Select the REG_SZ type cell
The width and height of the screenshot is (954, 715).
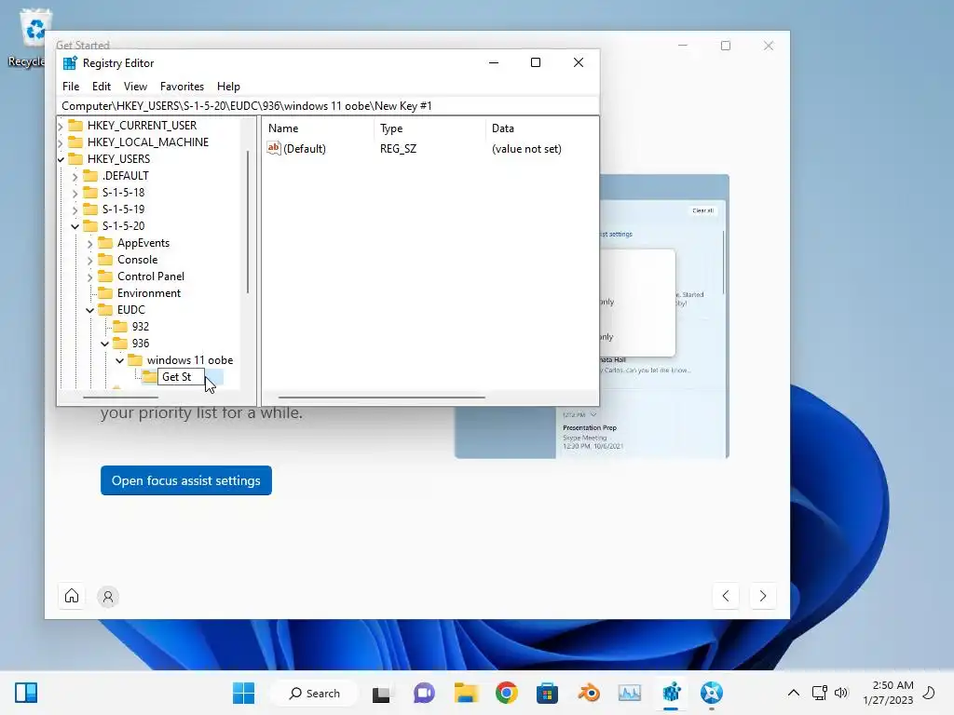coord(398,148)
